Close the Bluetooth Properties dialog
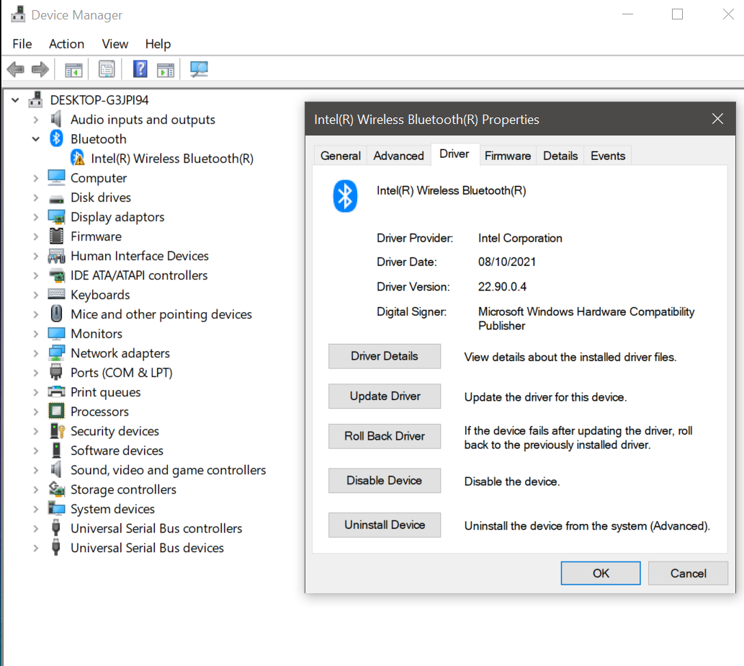This screenshot has height=666, width=744. tap(717, 119)
